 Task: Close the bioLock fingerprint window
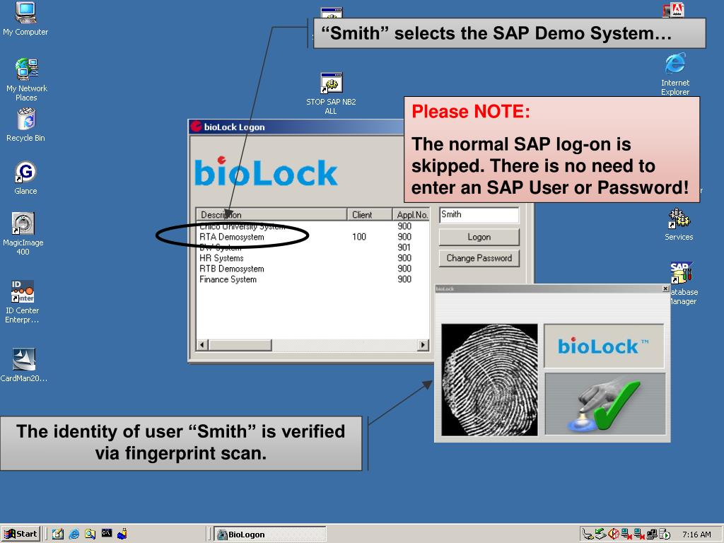point(665,288)
